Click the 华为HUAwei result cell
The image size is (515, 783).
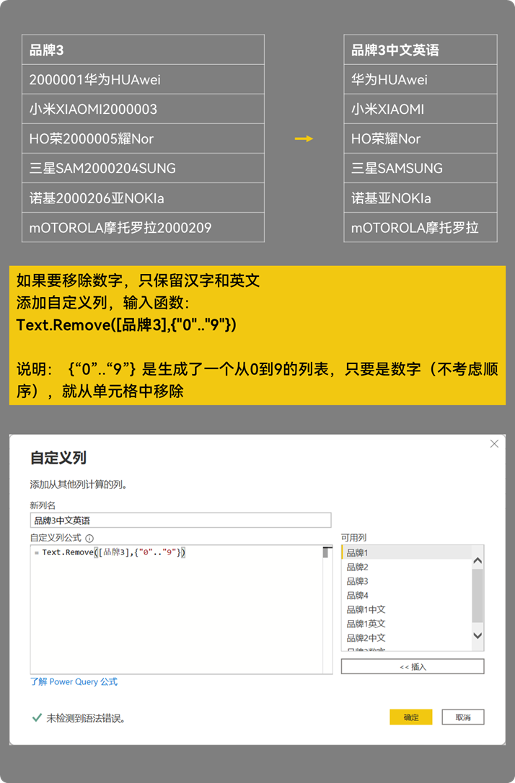pyautogui.click(x=420, y=79)
